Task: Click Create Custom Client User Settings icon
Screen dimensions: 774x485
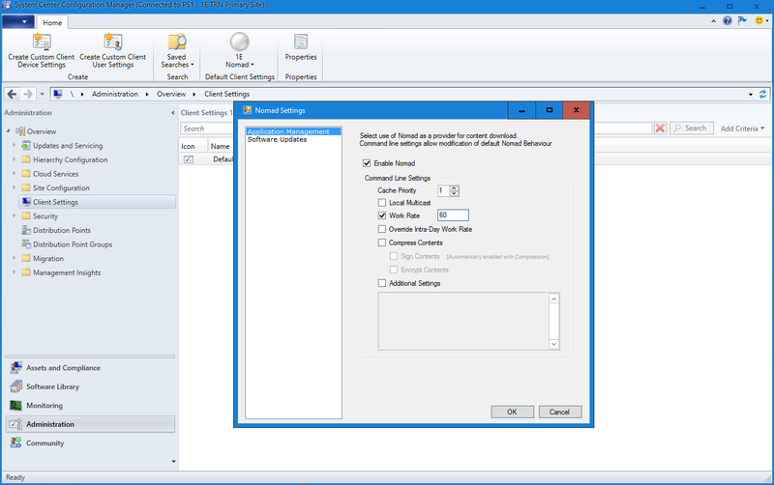Action: point(112,42)
